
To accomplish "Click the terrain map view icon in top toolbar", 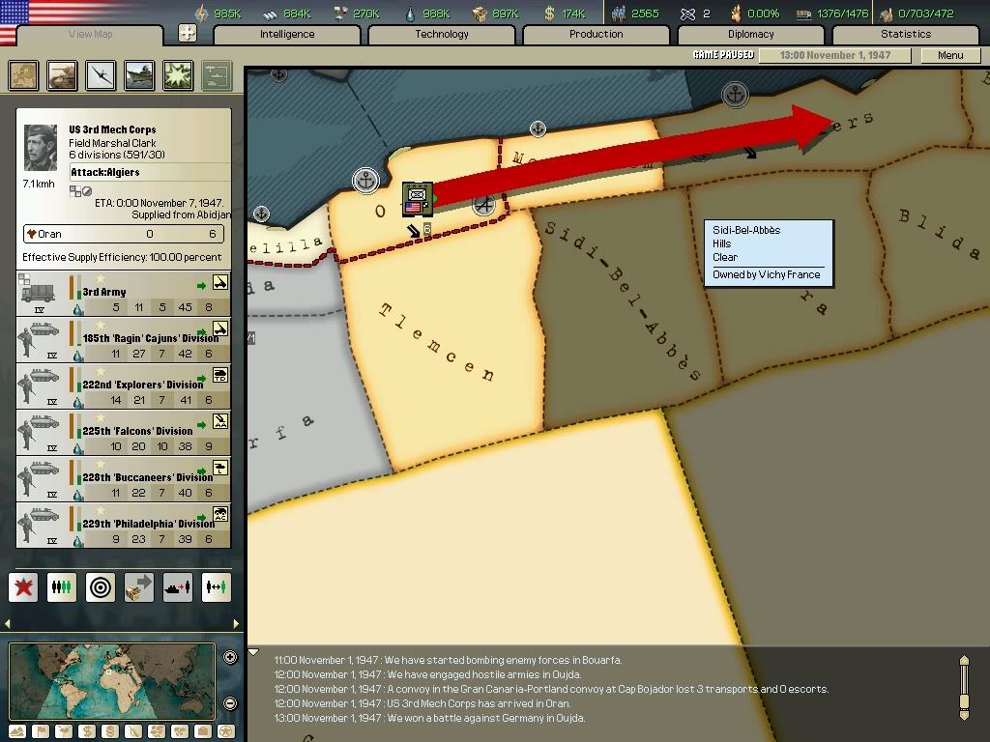I will tap(23, 75).
